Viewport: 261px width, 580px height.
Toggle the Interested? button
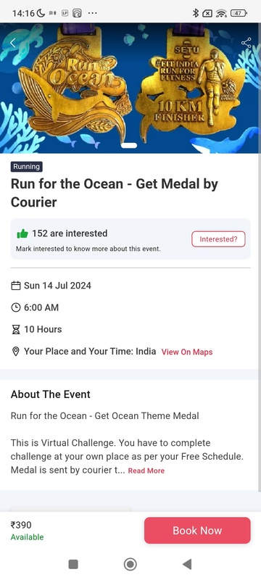coord(218,239)
